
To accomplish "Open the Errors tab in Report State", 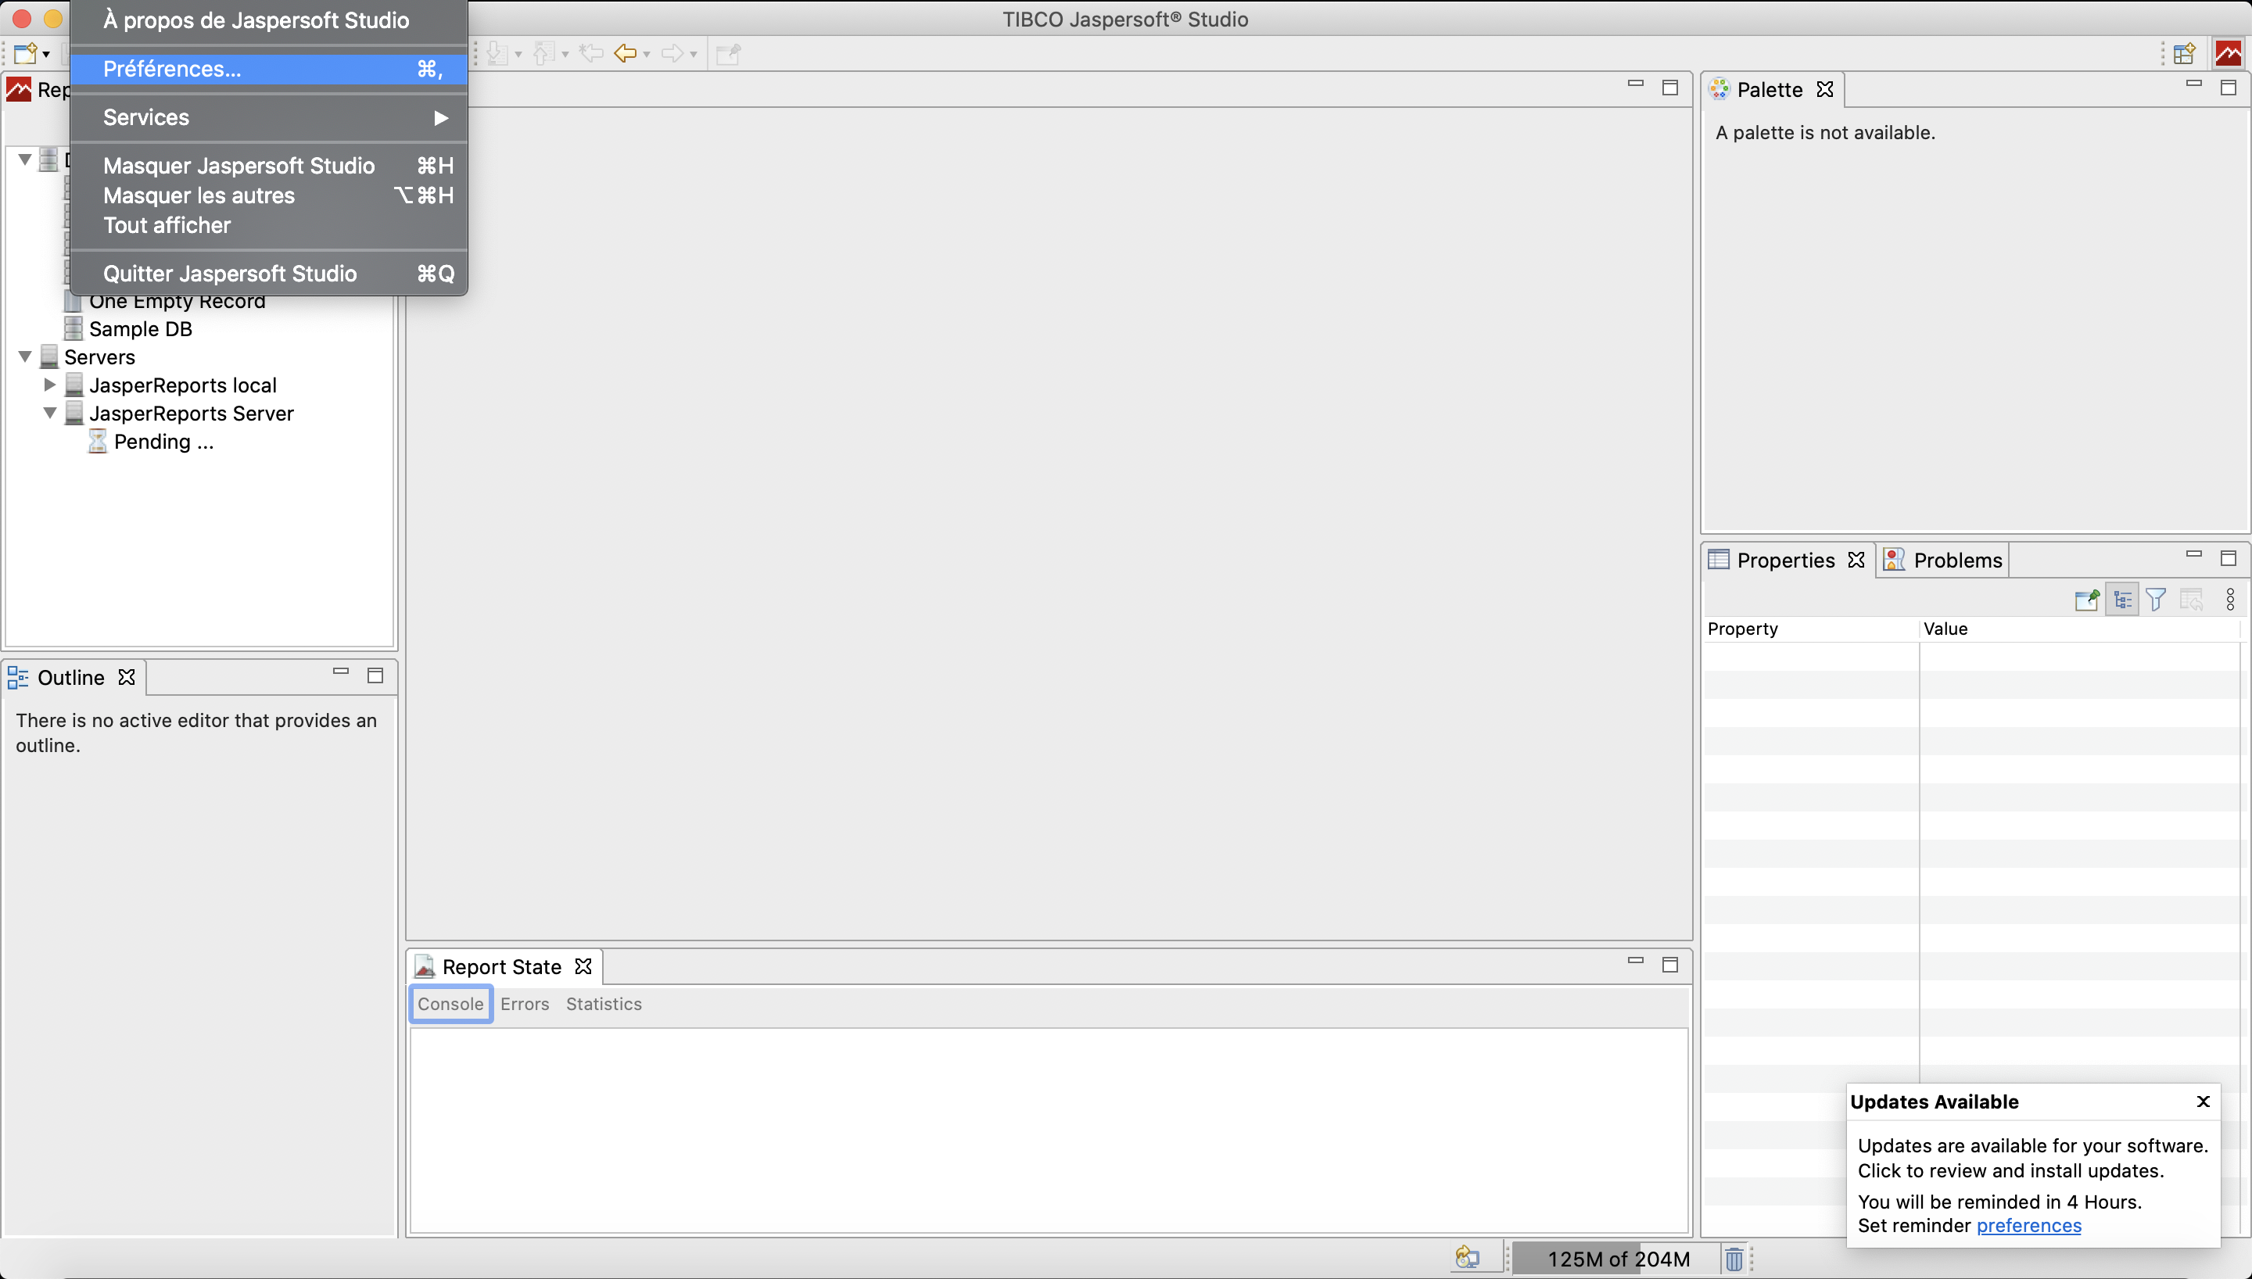I will (525, 1004).
